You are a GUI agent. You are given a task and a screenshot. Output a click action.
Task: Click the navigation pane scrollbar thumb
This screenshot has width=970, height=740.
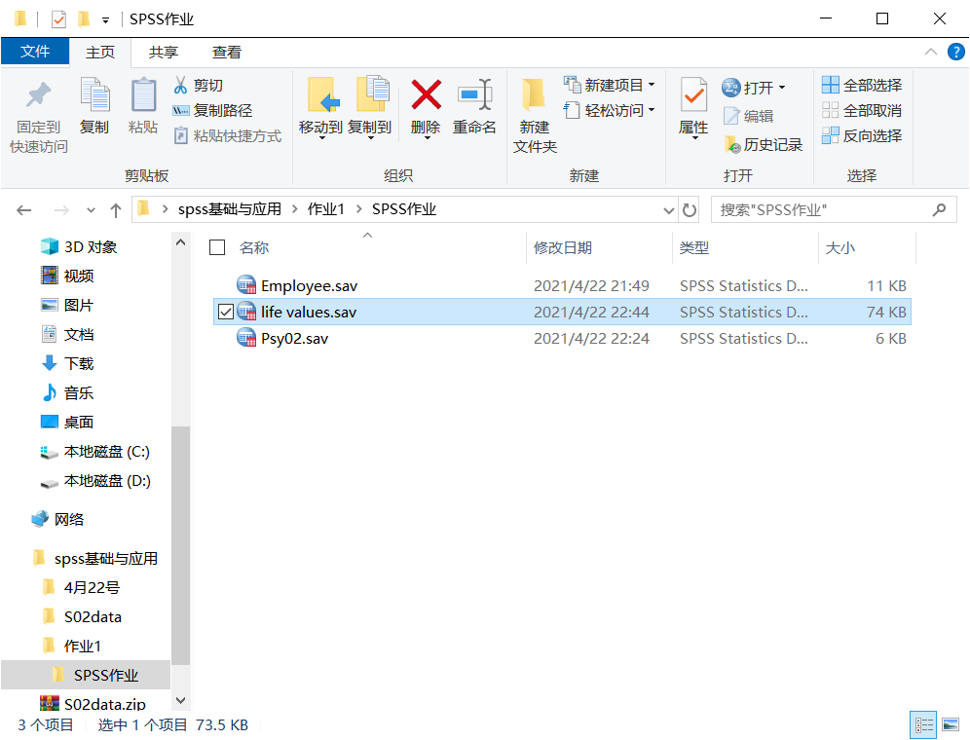(x=180, y=545)
